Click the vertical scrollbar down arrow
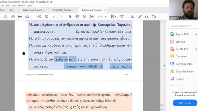This screenshot has width=198, height=111. [x=162, y=110]
